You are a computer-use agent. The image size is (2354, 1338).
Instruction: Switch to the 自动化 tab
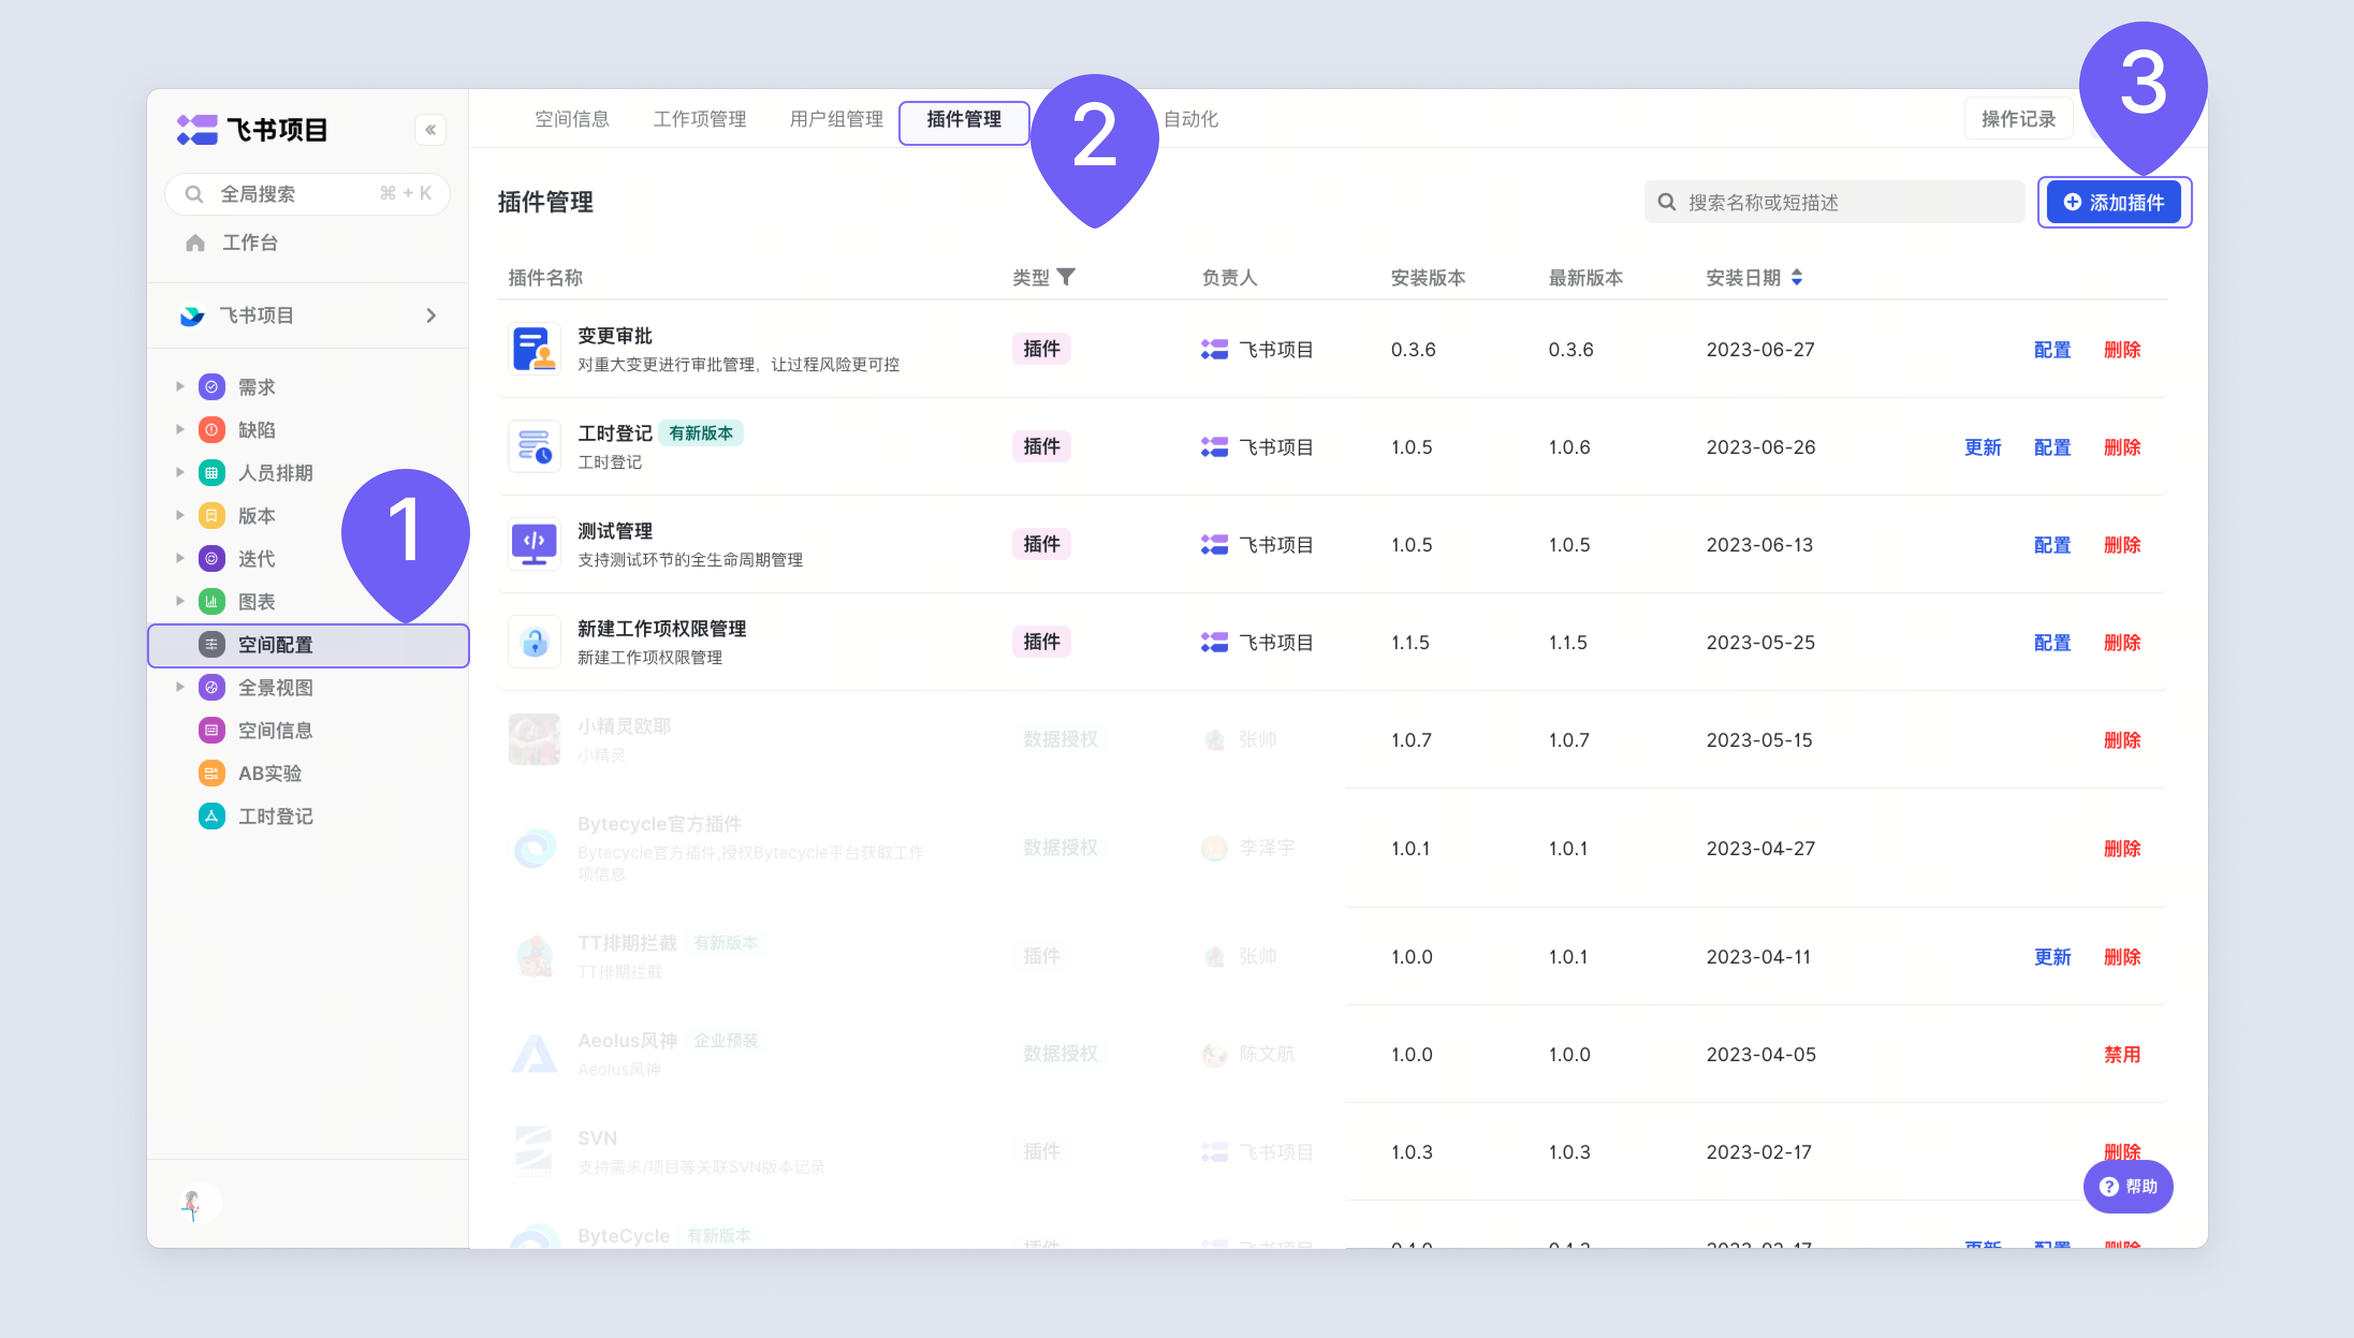coord(1191,120)
